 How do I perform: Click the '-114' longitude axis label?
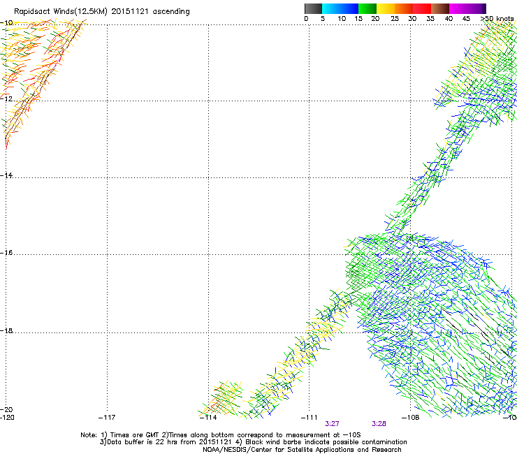208,418
